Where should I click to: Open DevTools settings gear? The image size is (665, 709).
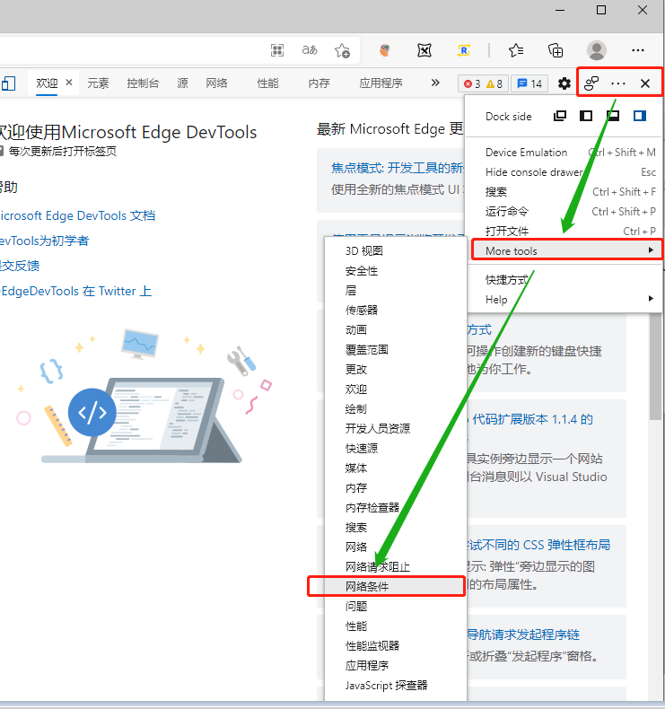(x=564, y=83)
